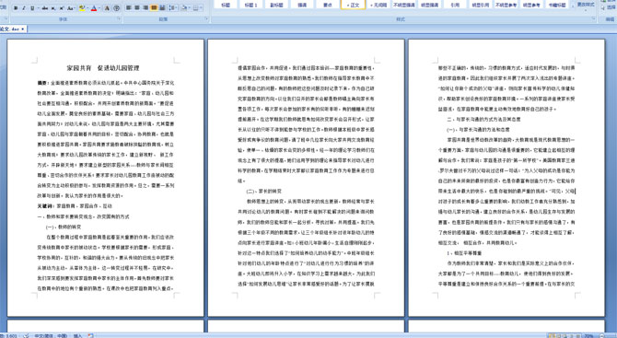Open the borders dropdown arrow
The width and height of the screenshot is (617, 338).
pos(202,7)
